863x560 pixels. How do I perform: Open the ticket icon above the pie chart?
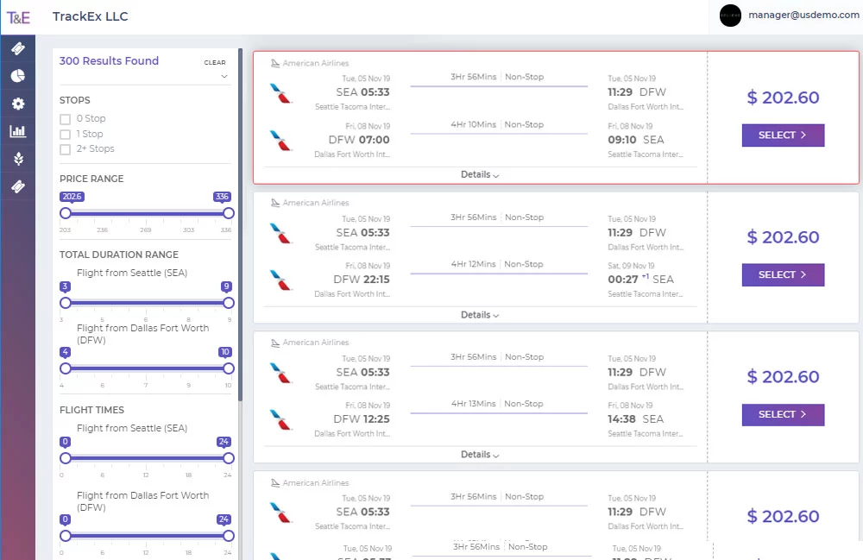(x=17, y=48)
